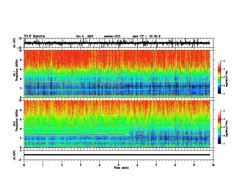Click time-axis tick label "2"

point(62,165)
